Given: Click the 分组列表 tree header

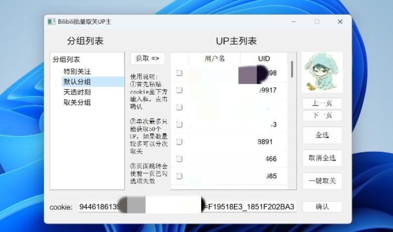Looking at the screenshot, I should click(66, 60).
